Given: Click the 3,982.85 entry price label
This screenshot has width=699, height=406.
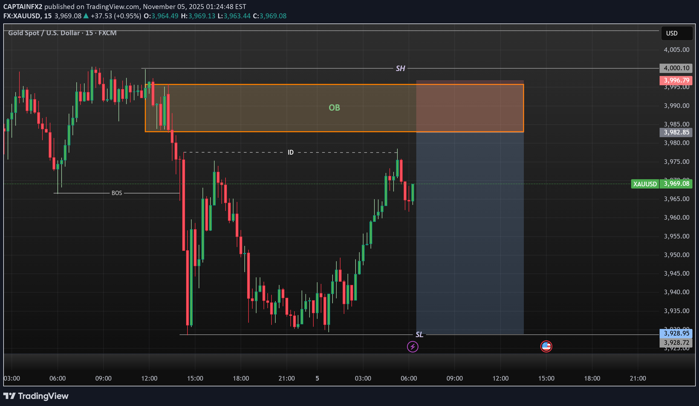Looking at the screenshot, I should coord(676,132).
